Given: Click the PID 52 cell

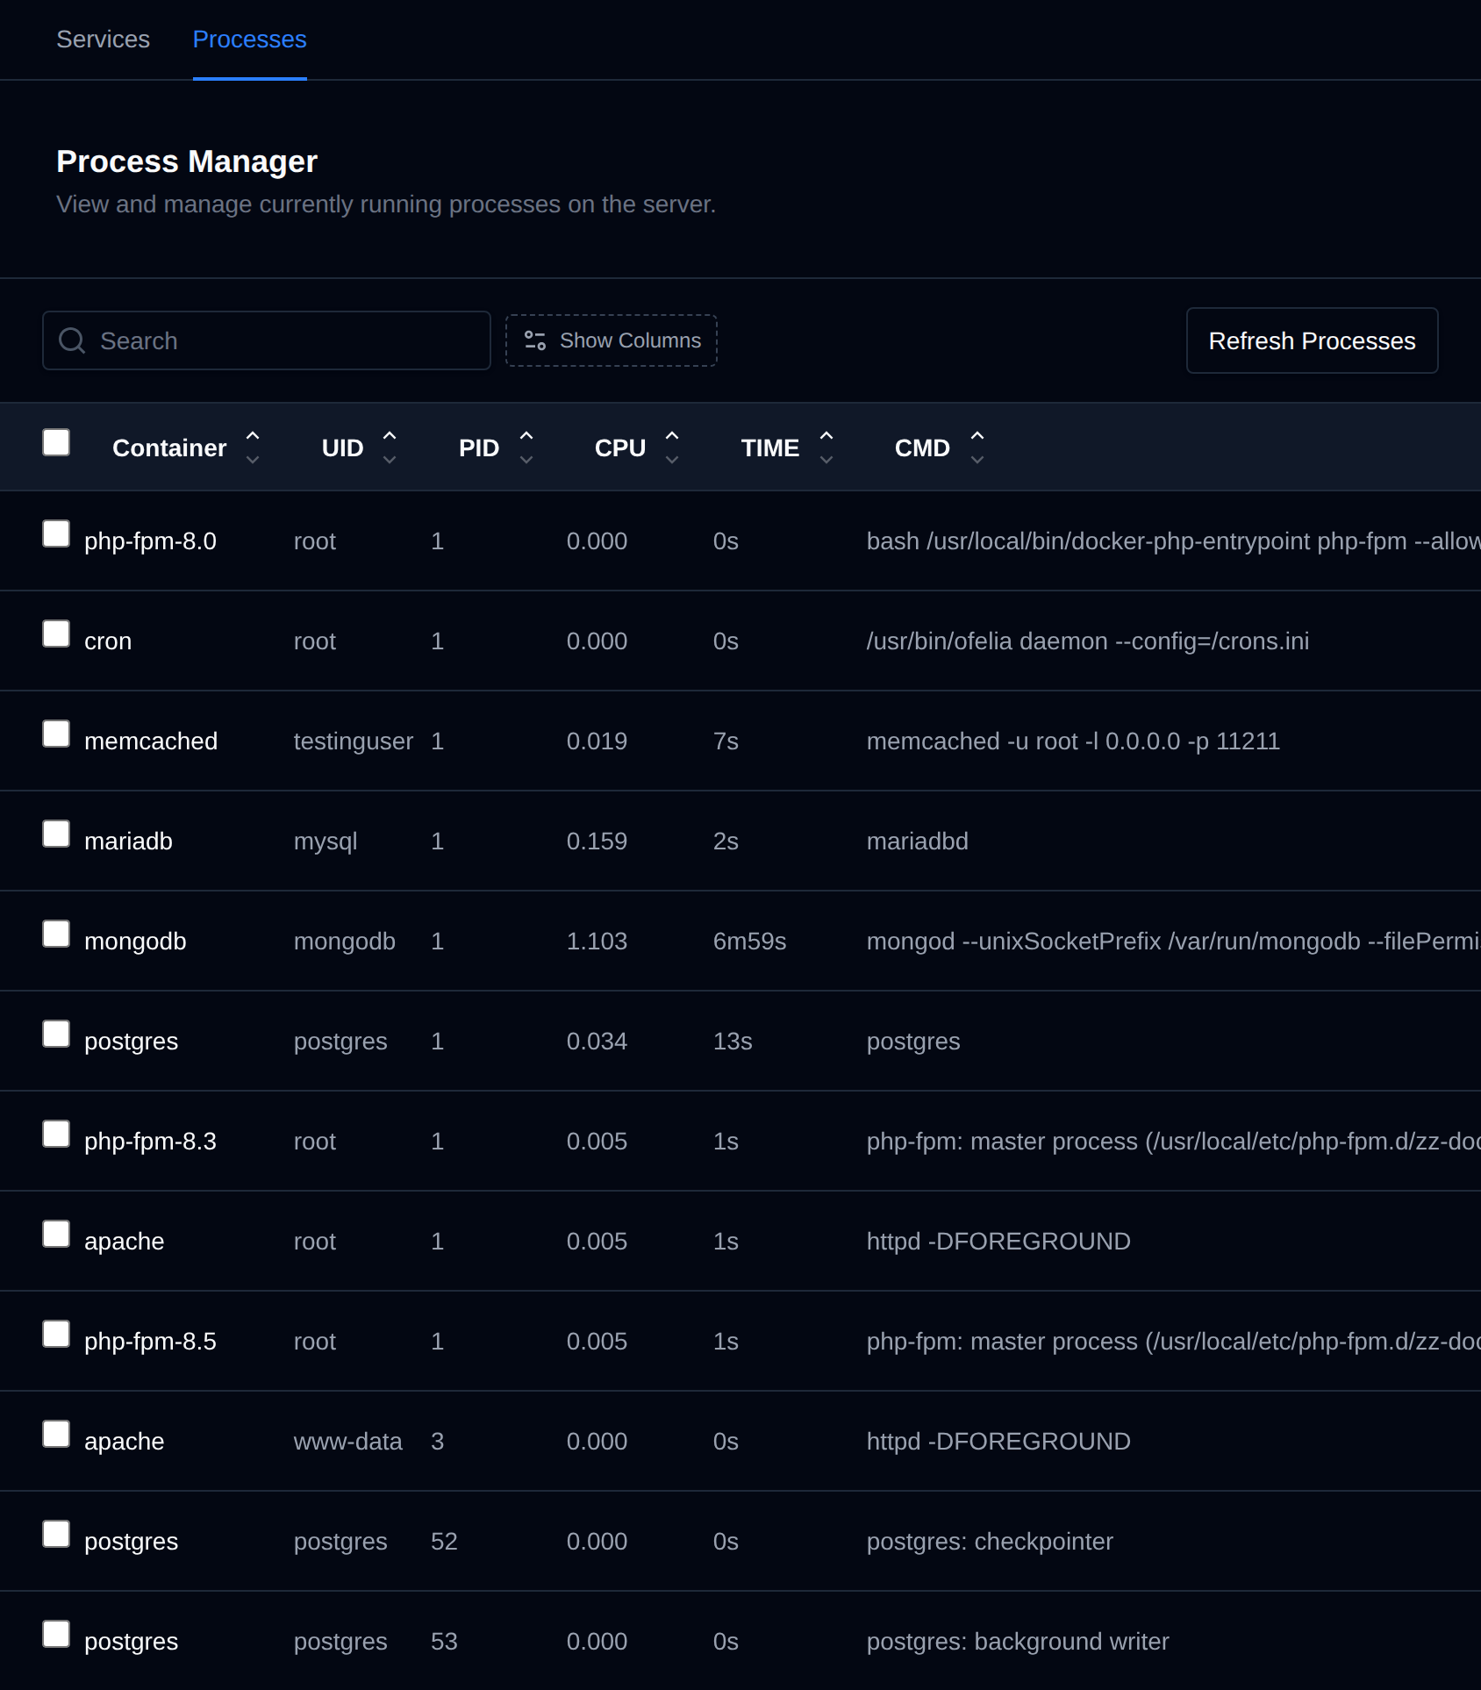Looking at the screenshot, I should click(x=444, y=1542).
